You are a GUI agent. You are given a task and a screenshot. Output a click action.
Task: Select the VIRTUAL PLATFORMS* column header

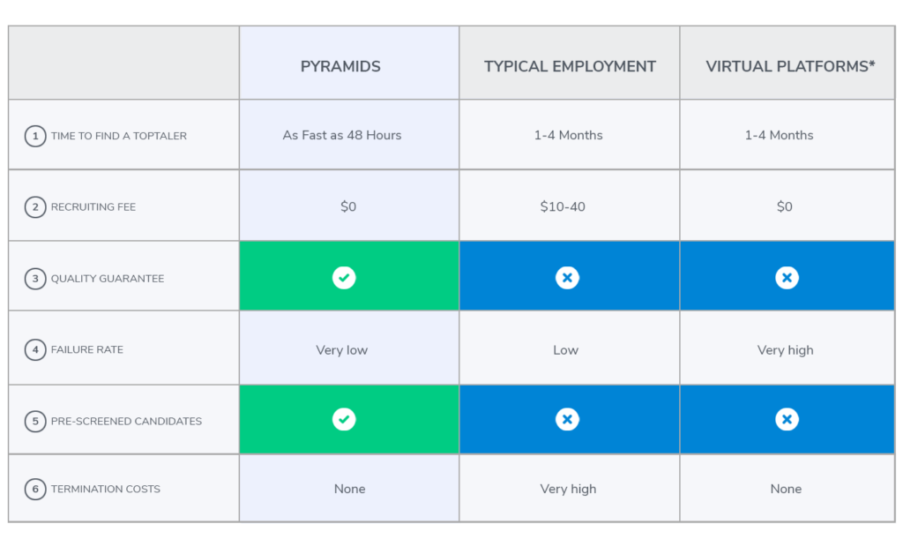coord(790,66)
